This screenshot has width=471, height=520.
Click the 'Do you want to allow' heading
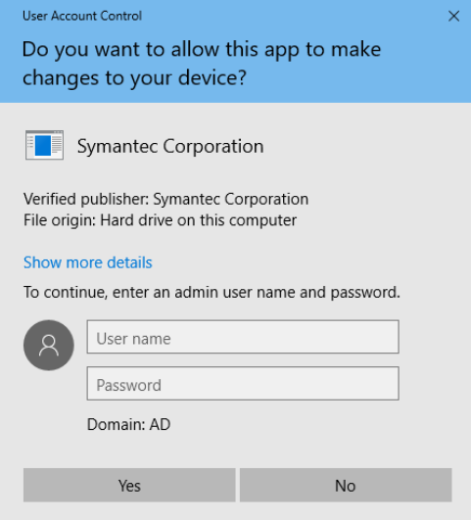[x=202, y=64]
